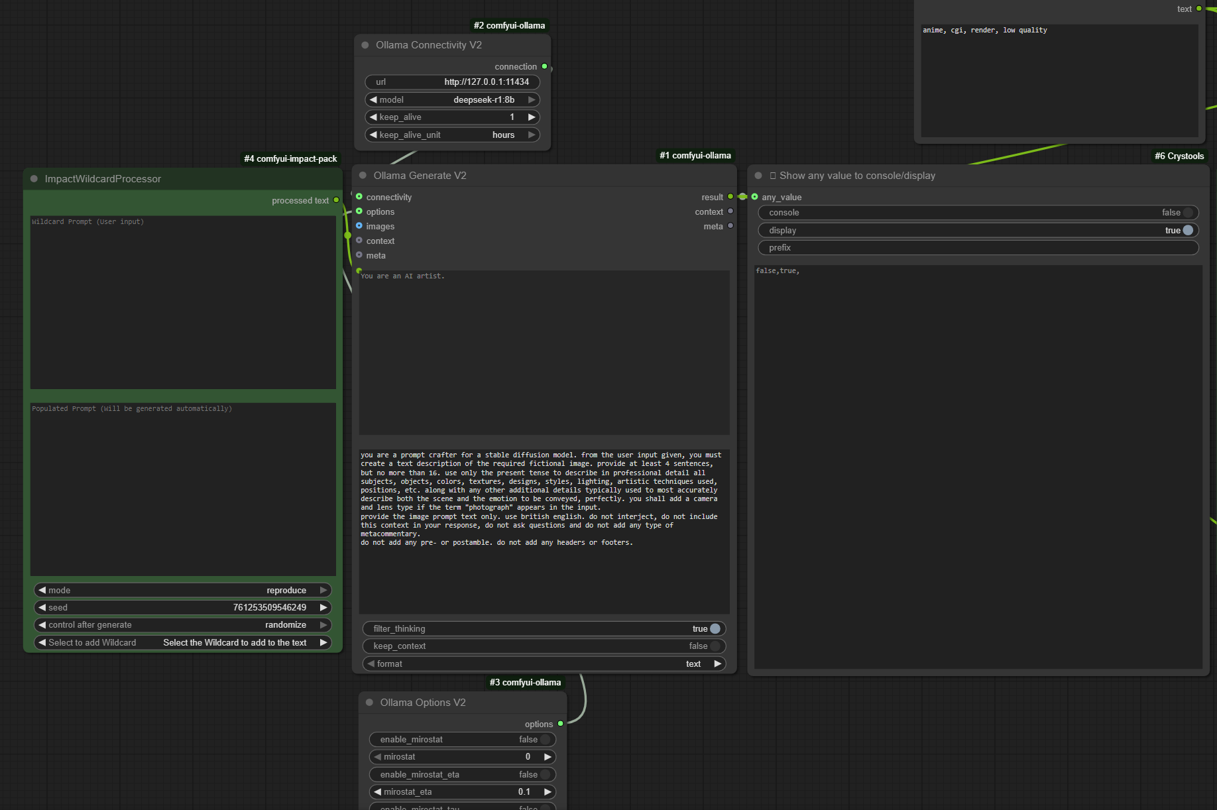This screenshot has width=1217, height=810.
Task: Click the options input socket on Generate node
Action: (x=359, y=211)
